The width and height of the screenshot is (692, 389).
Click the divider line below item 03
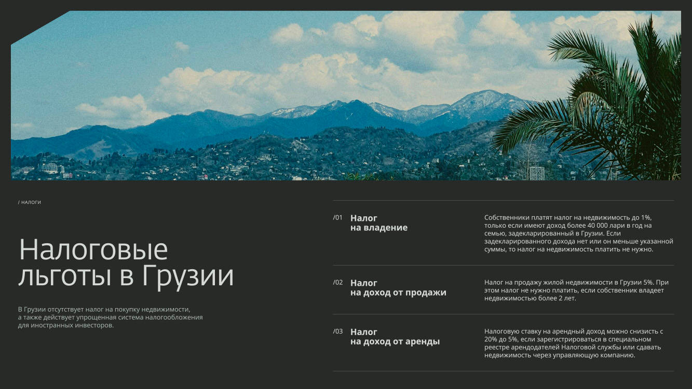click(x=503, y=371)
